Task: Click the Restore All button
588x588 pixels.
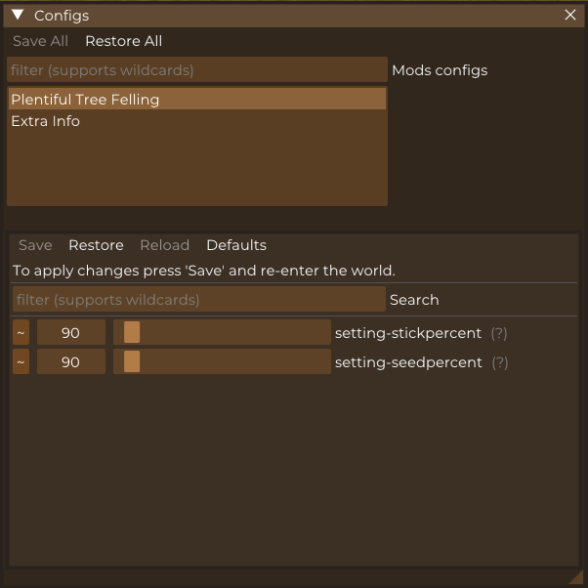Action: [x=124, y=41]
